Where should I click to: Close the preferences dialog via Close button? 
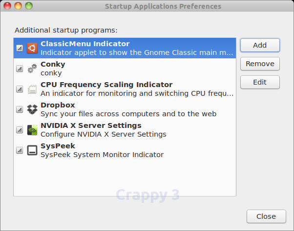click(x=266, y=216)
